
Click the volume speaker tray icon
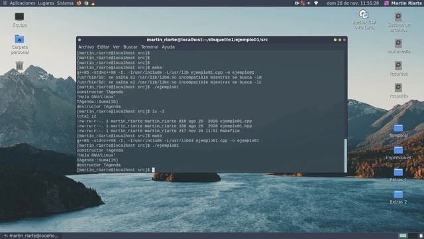309,3
